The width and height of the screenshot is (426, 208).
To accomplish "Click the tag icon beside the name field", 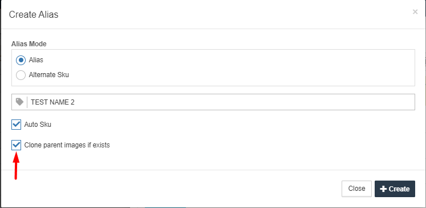I will (x=19, y=102).
